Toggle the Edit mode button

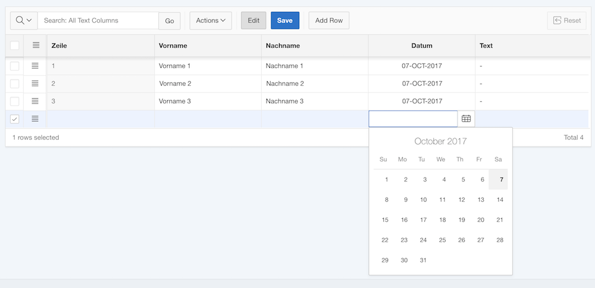[253, 20]
